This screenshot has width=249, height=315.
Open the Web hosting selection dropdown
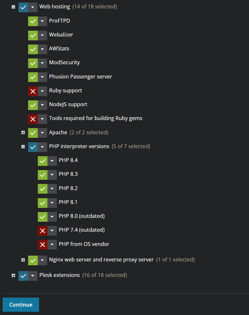(33, 7)
